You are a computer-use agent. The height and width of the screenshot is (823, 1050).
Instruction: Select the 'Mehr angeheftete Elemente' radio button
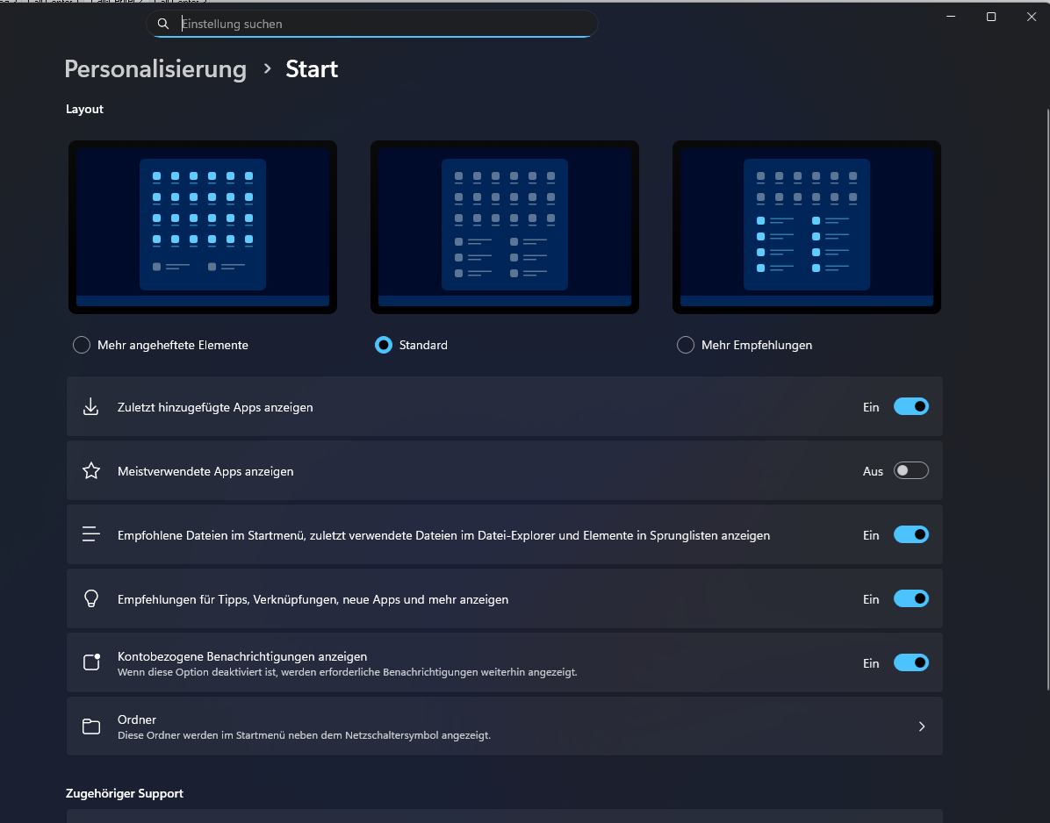click(82, 346)
